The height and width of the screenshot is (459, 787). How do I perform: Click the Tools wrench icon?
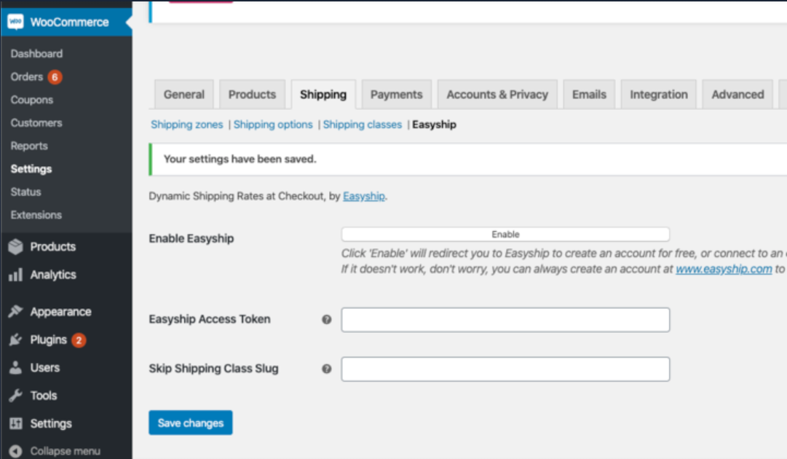15,395
